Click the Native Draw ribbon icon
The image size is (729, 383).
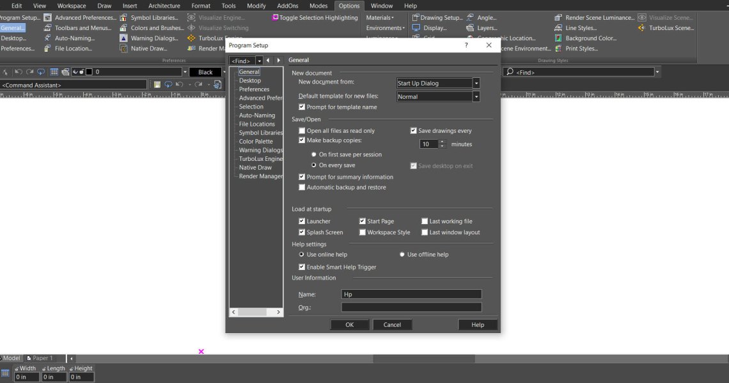123,49
